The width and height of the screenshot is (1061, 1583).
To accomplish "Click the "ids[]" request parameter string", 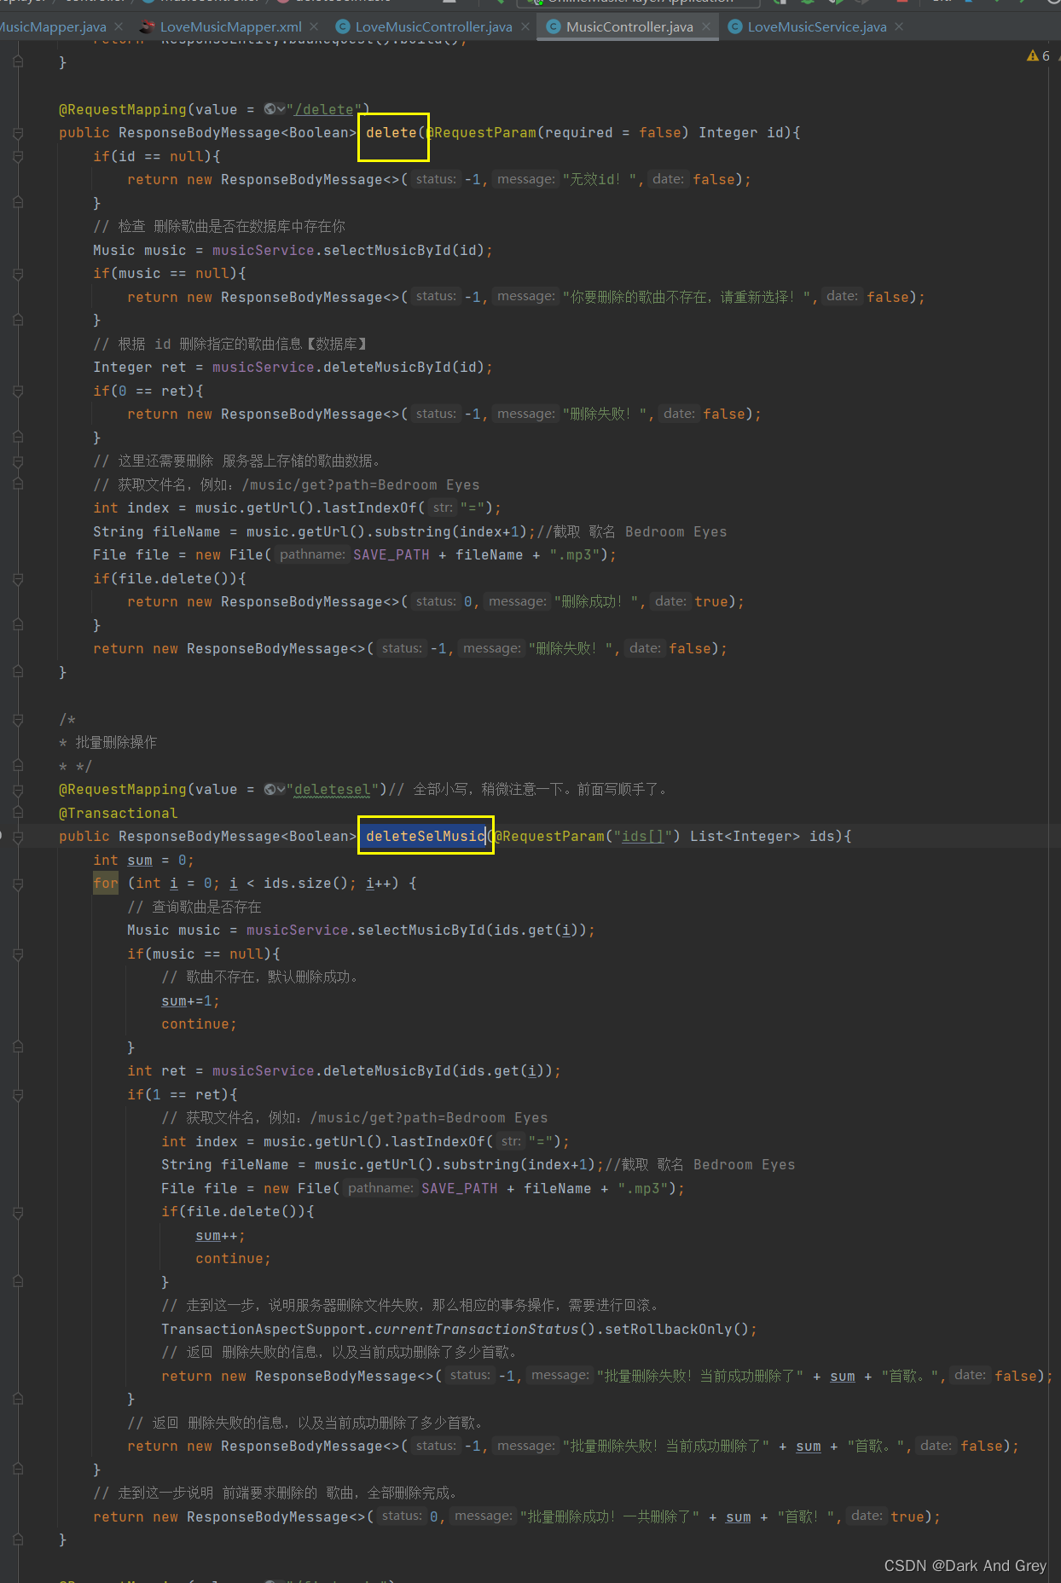I will [x=642, y=837].
